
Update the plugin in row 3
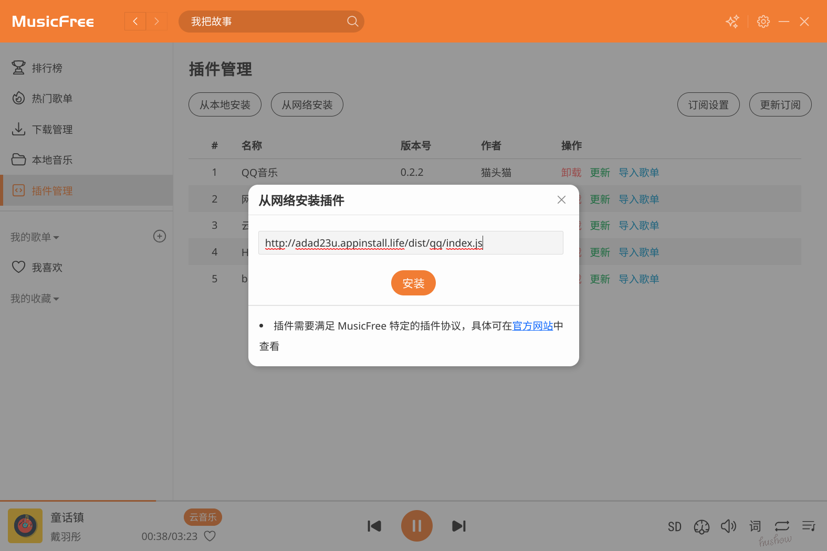click(600, 226)
